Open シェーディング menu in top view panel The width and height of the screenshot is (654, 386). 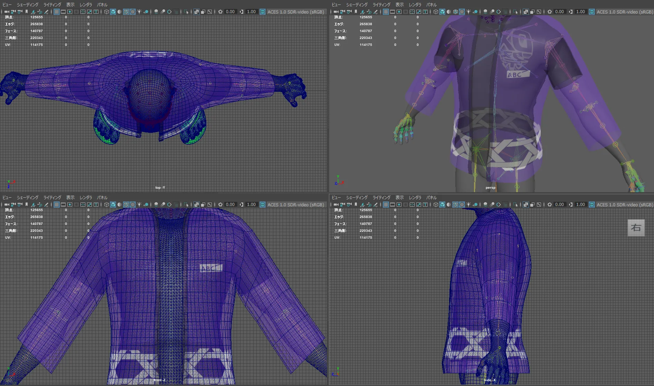pos(27,5)
